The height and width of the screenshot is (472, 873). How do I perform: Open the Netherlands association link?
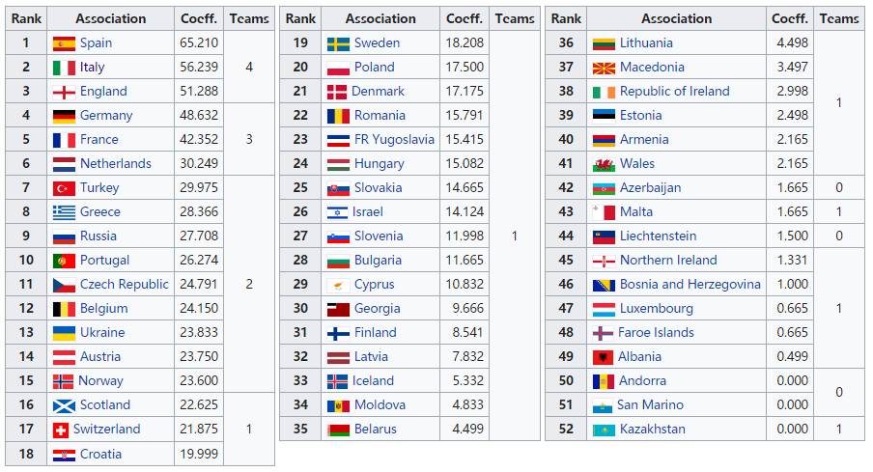[116, 164]
